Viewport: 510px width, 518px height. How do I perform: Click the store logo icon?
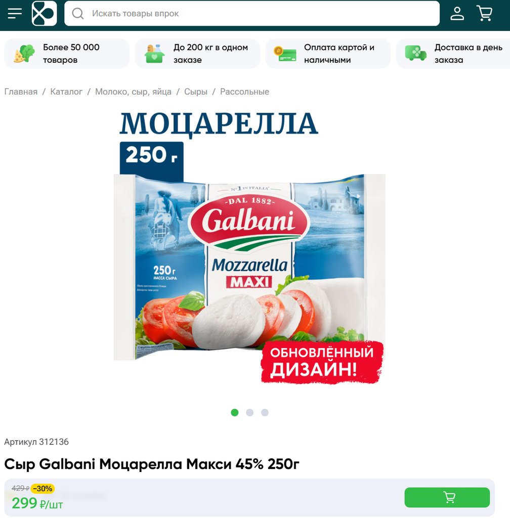click(x=44, y=13)
